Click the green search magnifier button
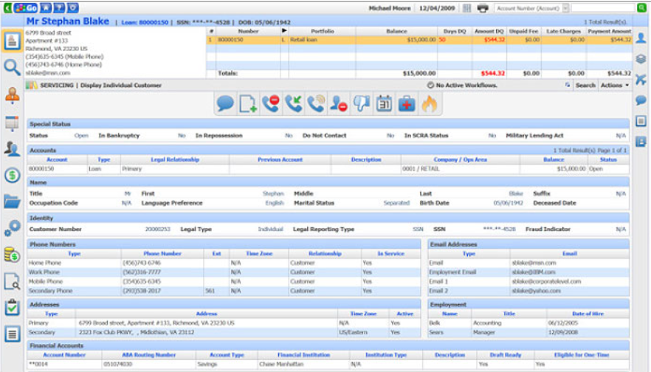Image resolution: width=651 pixels, height=372 pixels. 641,8
